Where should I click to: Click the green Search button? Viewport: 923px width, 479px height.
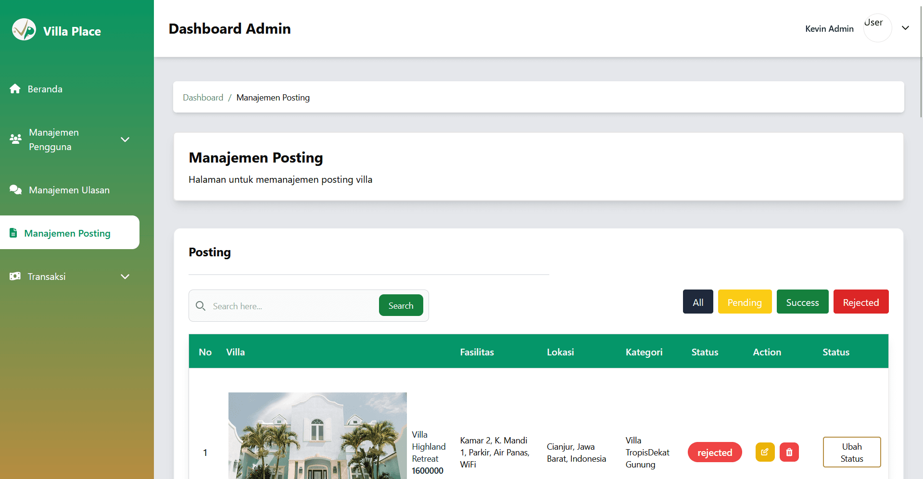coord(401,305)
